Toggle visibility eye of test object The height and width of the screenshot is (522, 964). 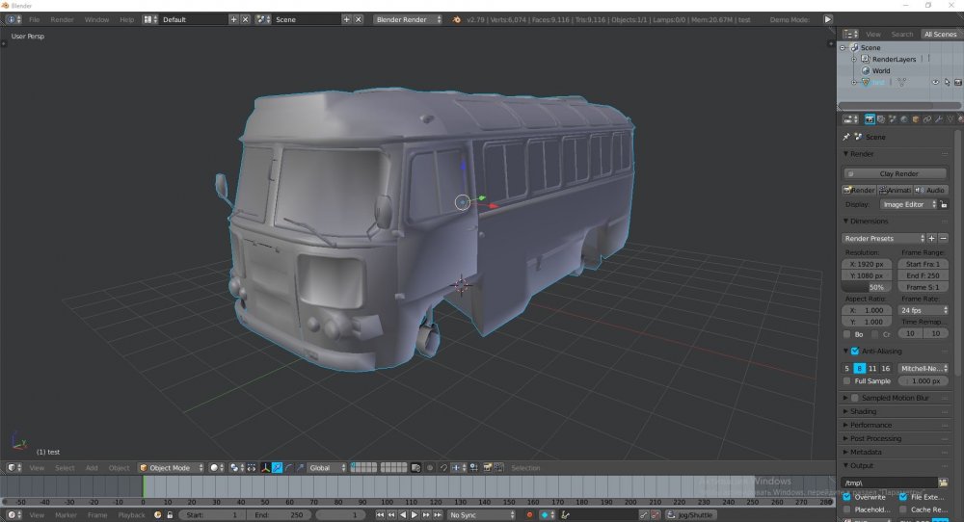click(x=934, y=83)
